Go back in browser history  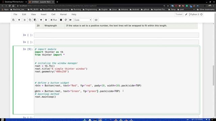coord(2,6)
